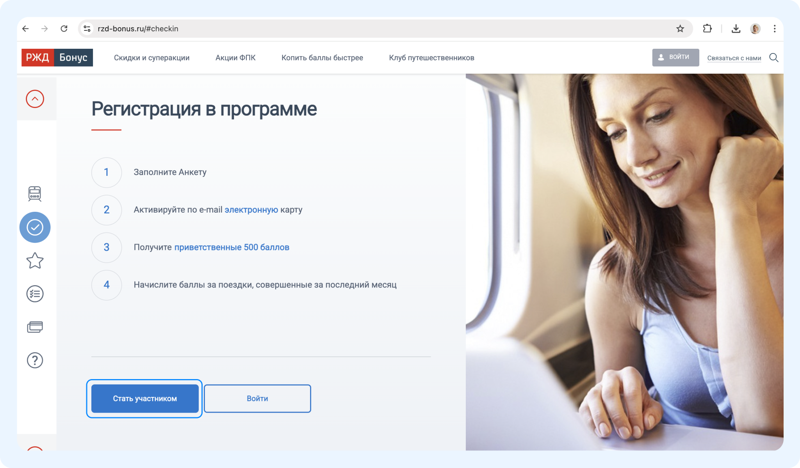800x468 pixels.
Task: Follow the приветственные 500 баллов link
Action: coord(232,247)
